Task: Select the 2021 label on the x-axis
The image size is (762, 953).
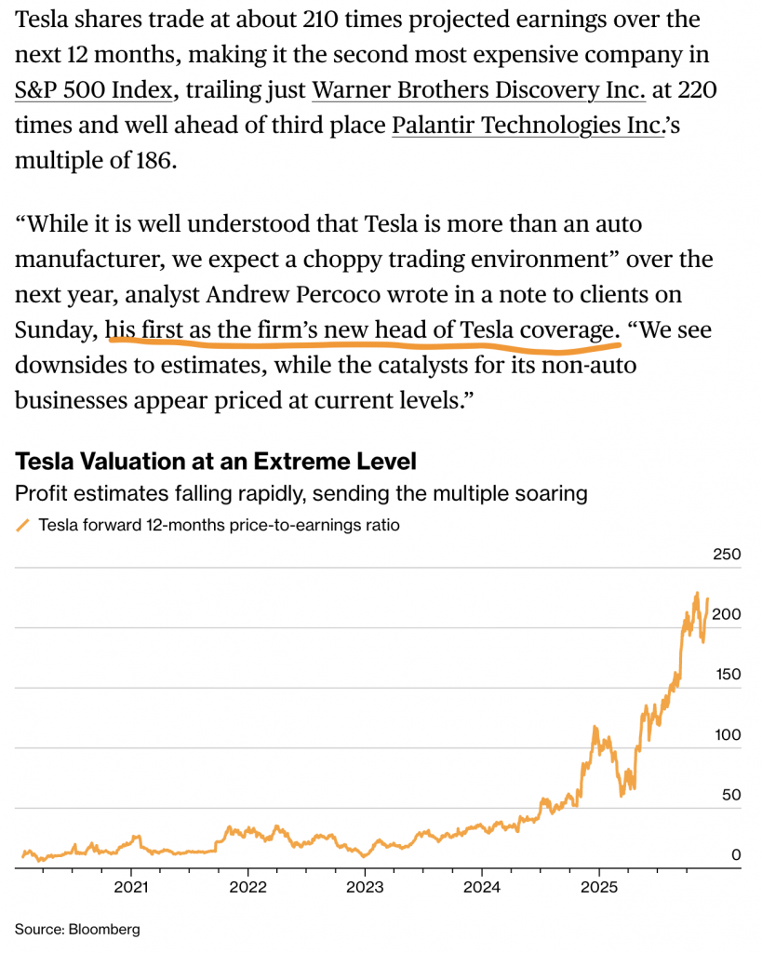Action: (x=131, y=887)
